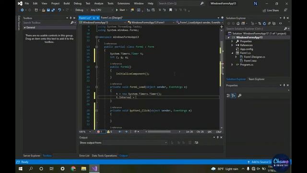This screenshot has height=173, width=307.
Task: Toggle auto-hide pin on Properties panel
Action: (284, 85)
